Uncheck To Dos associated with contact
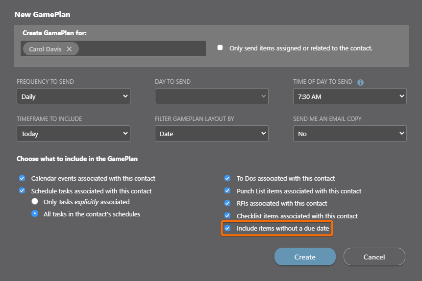Viewport: 422px width, 281px height. click(227, 179)
